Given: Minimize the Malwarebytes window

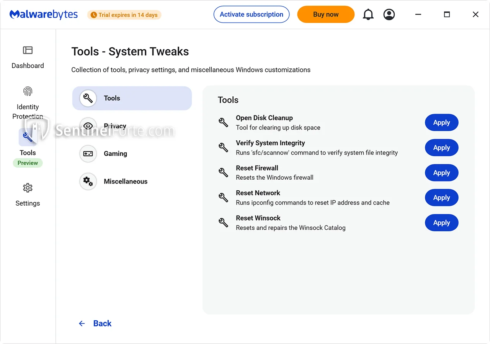Looking at the screenshot, I should [418, 15].
